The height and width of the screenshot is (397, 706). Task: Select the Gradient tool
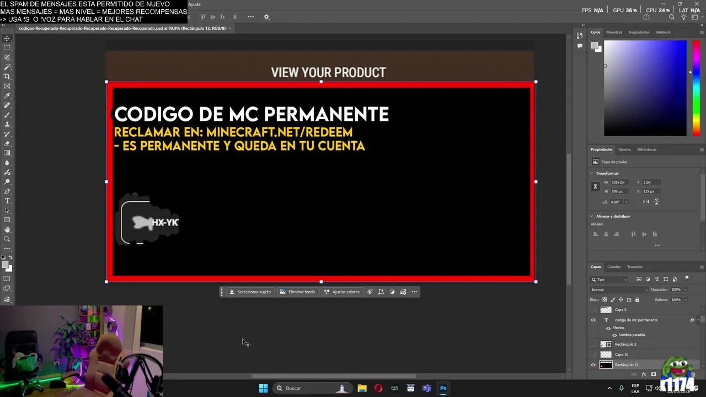click(x=7, y=153)
